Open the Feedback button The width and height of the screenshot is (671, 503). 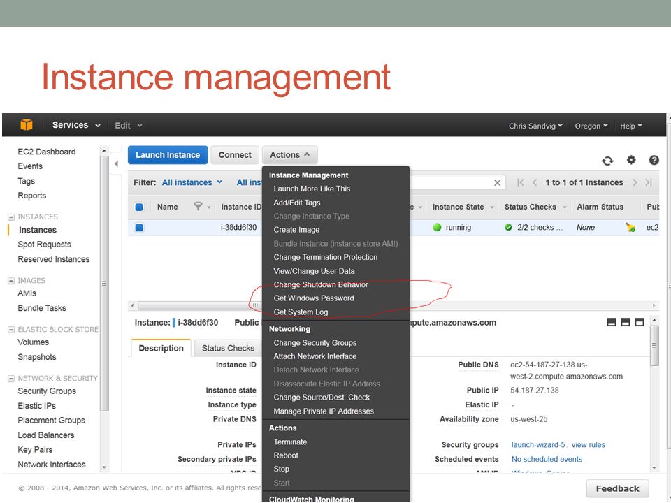(x=617, y=488)
